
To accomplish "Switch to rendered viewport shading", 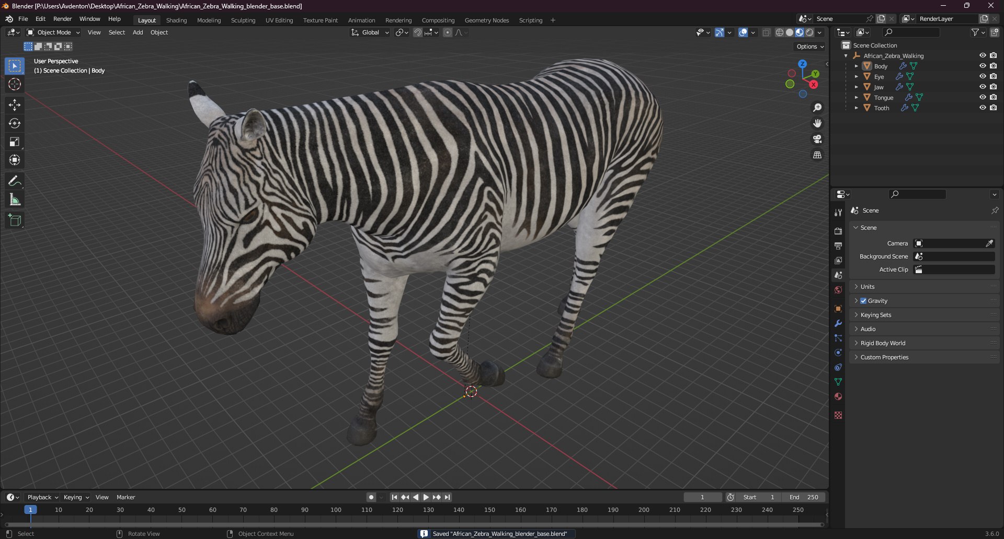I will point(809,32).
